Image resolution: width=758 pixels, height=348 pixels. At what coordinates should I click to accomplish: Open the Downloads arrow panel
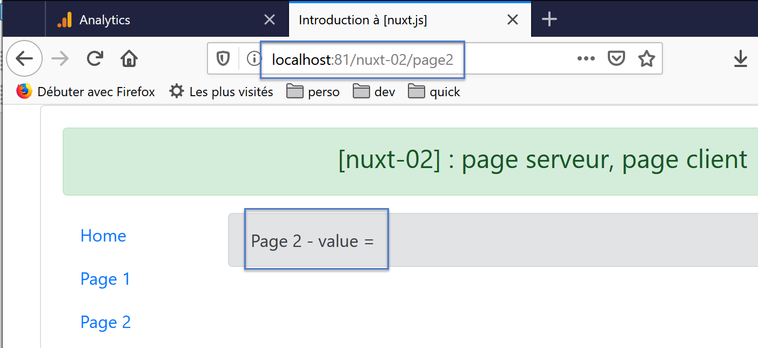coord(740,58)
